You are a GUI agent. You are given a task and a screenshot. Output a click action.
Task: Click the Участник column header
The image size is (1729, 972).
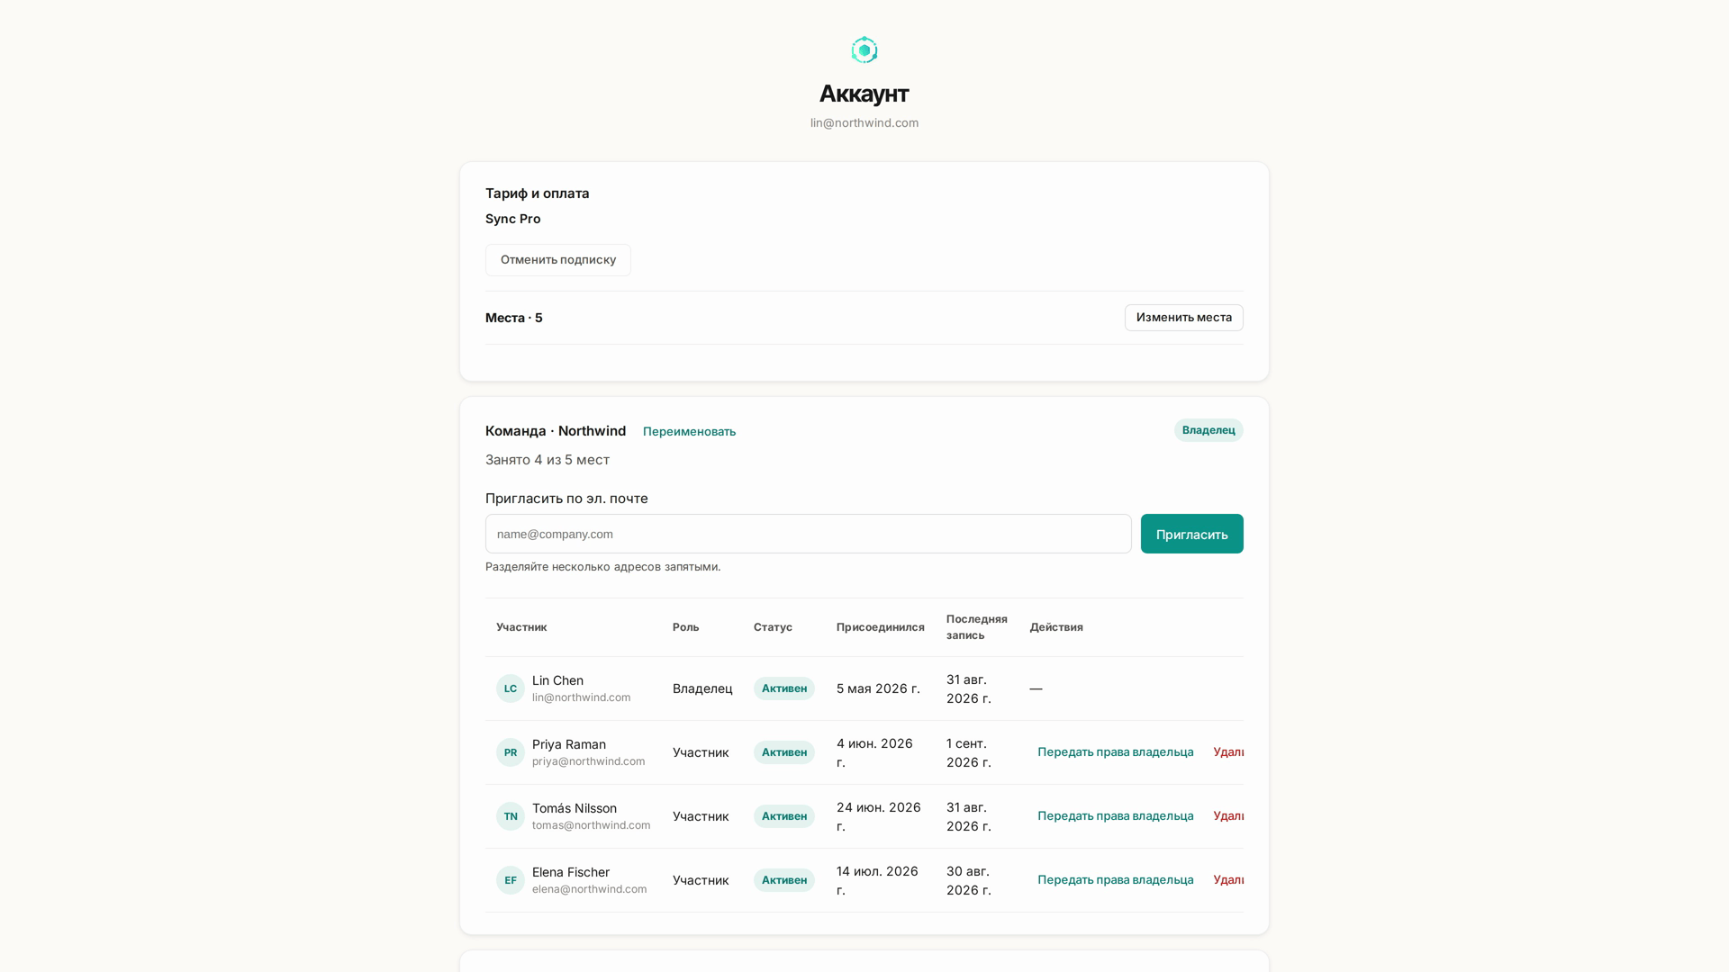pyautogui.click(x=521, y=627)
